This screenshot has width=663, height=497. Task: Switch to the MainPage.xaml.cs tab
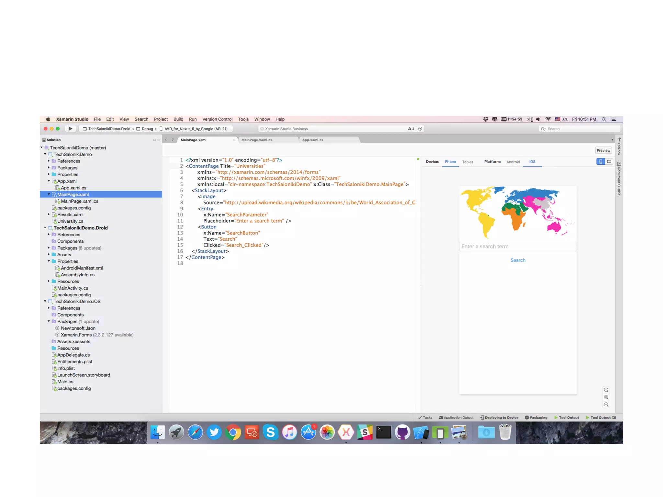pos(257,140)
